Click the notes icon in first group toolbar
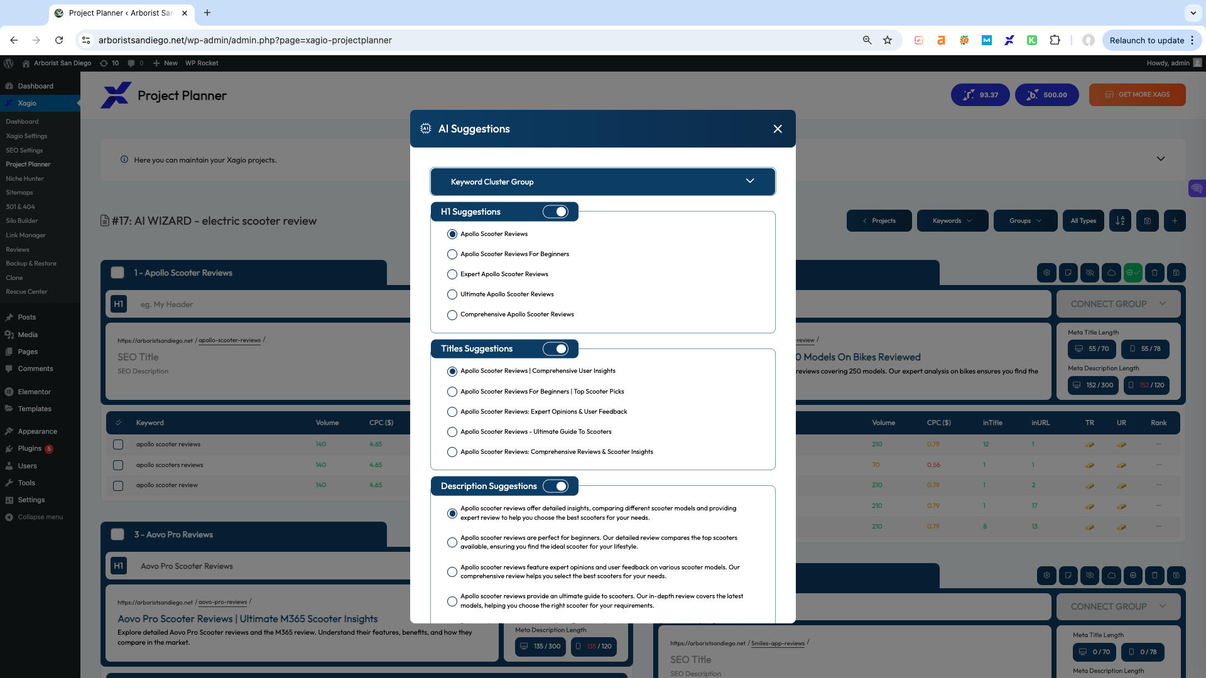The image size is (1206, 678). [1068, 272]
